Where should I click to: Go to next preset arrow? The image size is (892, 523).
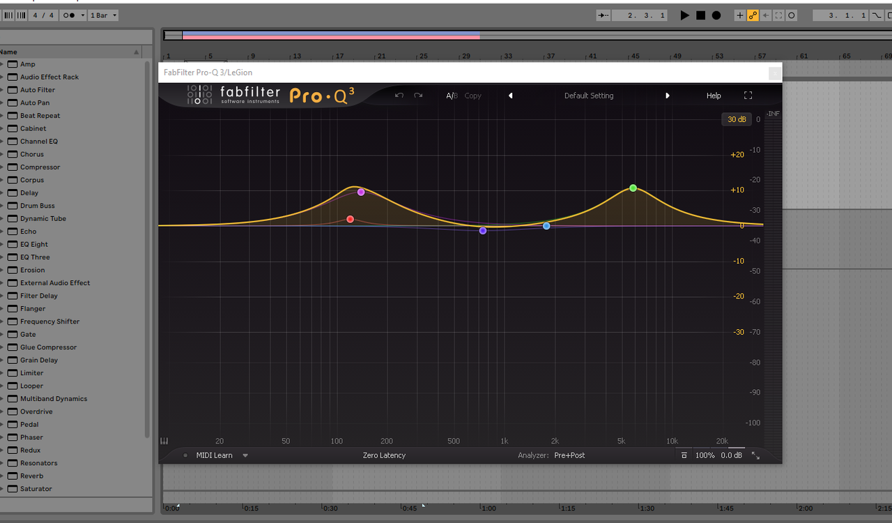tap(668, 96)
